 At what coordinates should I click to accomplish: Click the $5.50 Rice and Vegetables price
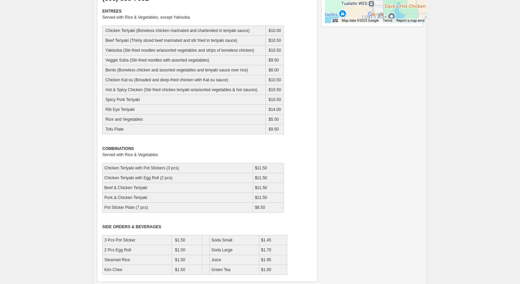(274, 119)
